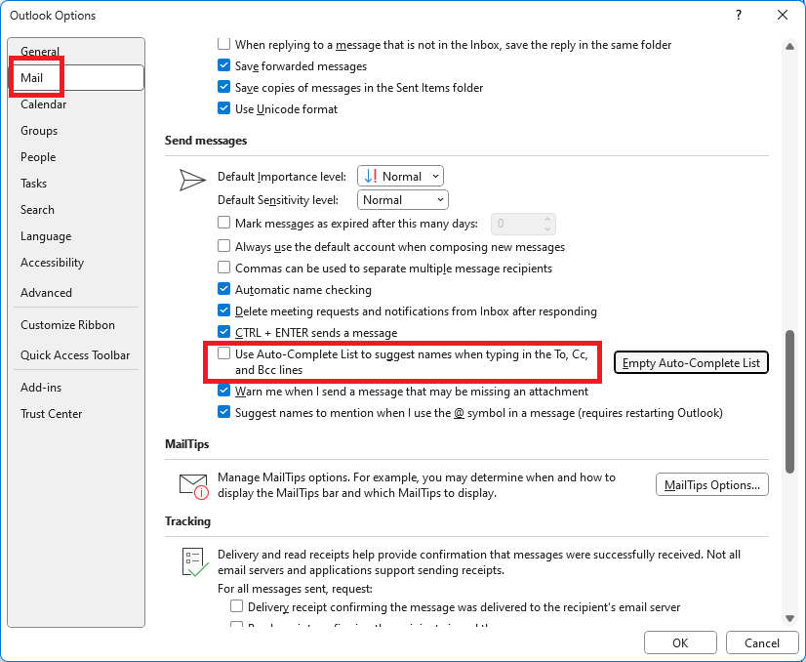The height and width of the screenshot is (662, 806).
Task: Open MailTips Options dialog
Action: pos(711,484)
